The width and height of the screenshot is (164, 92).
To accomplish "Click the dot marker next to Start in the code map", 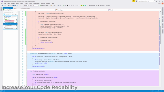I will click(16, 19).
